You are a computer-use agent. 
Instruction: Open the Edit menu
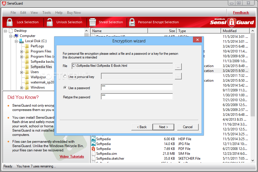click(23, 13)
